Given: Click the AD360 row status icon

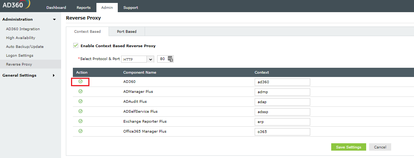Looking at the screenshot, I should 81,81.
